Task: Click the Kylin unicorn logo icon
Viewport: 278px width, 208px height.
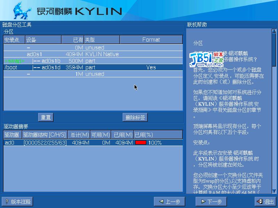Action: pyautogui.click(x=22, y=11)
